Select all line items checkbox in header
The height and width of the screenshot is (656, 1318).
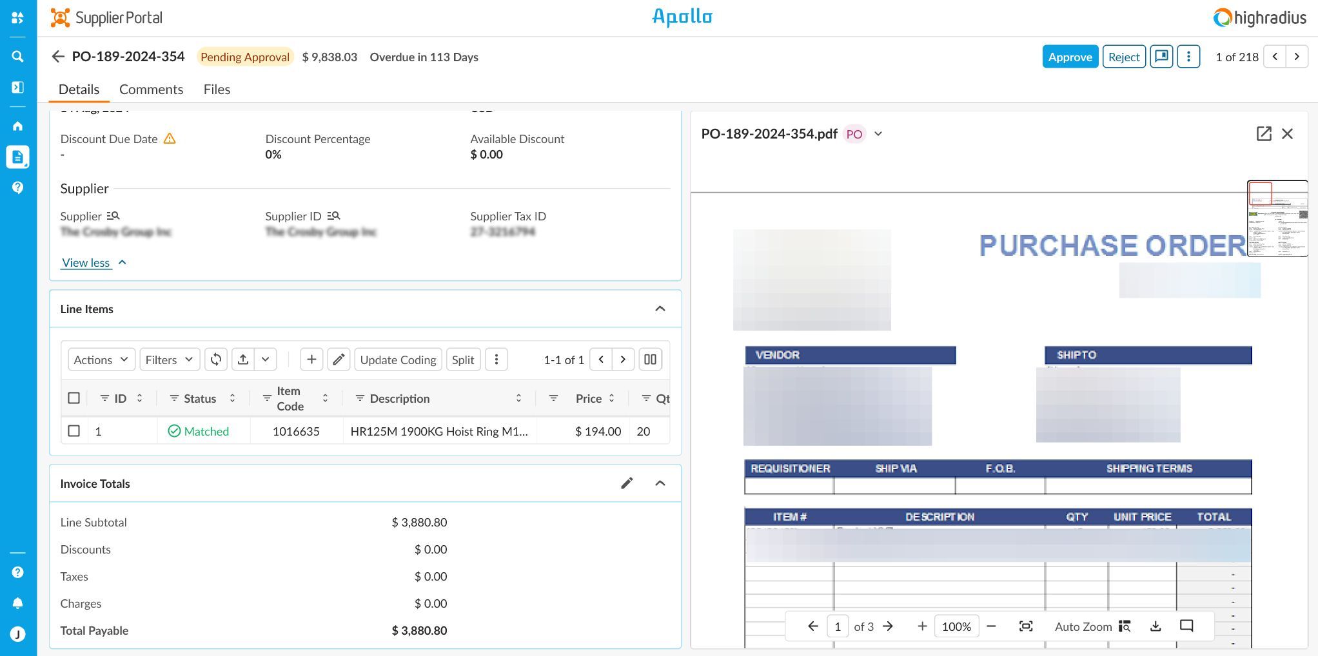(74, 398)
